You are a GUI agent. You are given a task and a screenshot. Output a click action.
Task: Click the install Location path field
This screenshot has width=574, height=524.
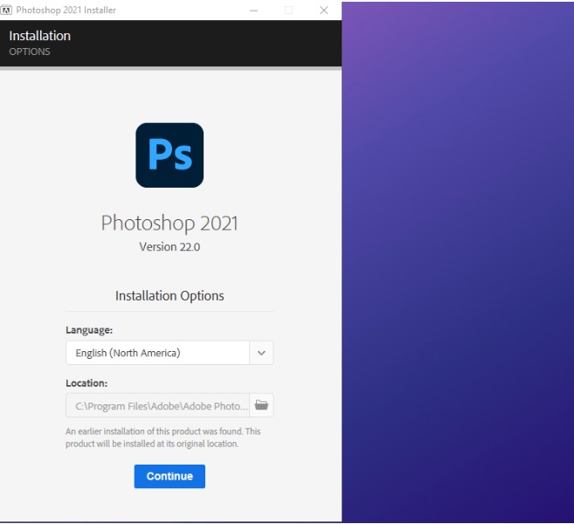pos(157,405)
